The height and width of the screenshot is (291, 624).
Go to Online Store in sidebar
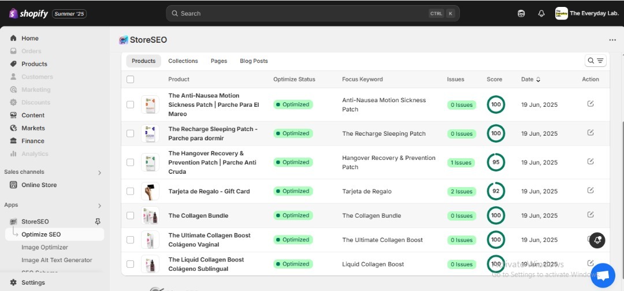(x=39, y=185)
